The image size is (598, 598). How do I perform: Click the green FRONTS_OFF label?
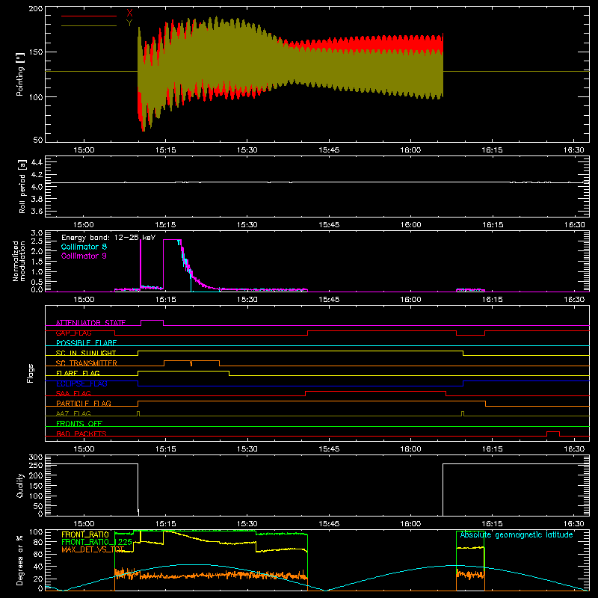coord(79,423)
